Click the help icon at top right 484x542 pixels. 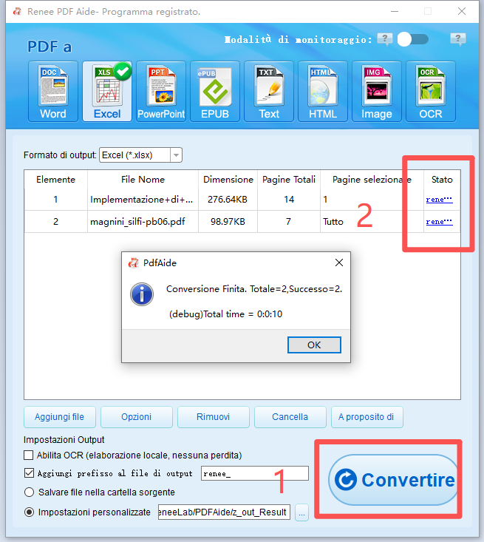458,39
